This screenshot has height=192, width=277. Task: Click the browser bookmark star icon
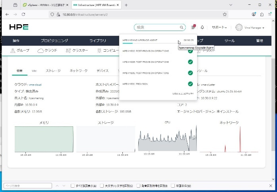(225, 14)
